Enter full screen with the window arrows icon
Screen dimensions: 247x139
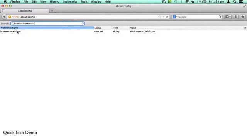[x=245, y=6]
